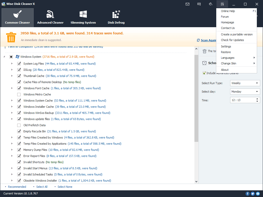Expand the Languages submenu
The height and width of the screenshot is (197, 263).
pyautogui.click(x=237, y=58)
